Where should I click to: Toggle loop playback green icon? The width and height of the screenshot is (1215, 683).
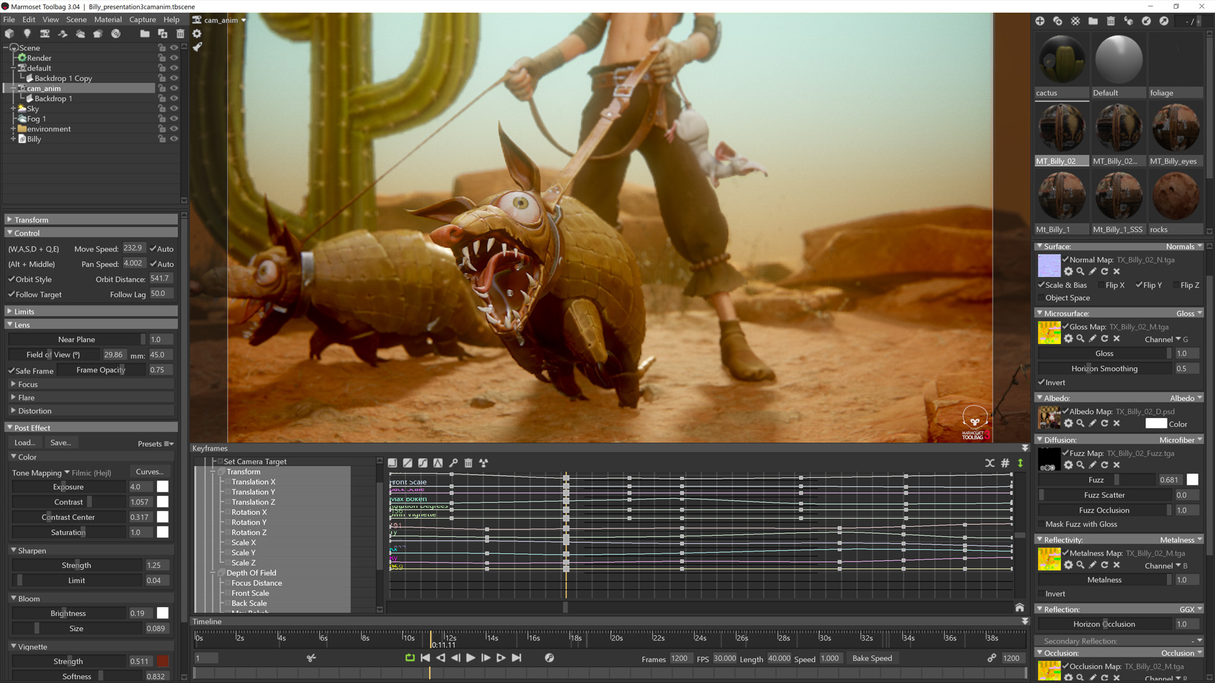(410, 658)
